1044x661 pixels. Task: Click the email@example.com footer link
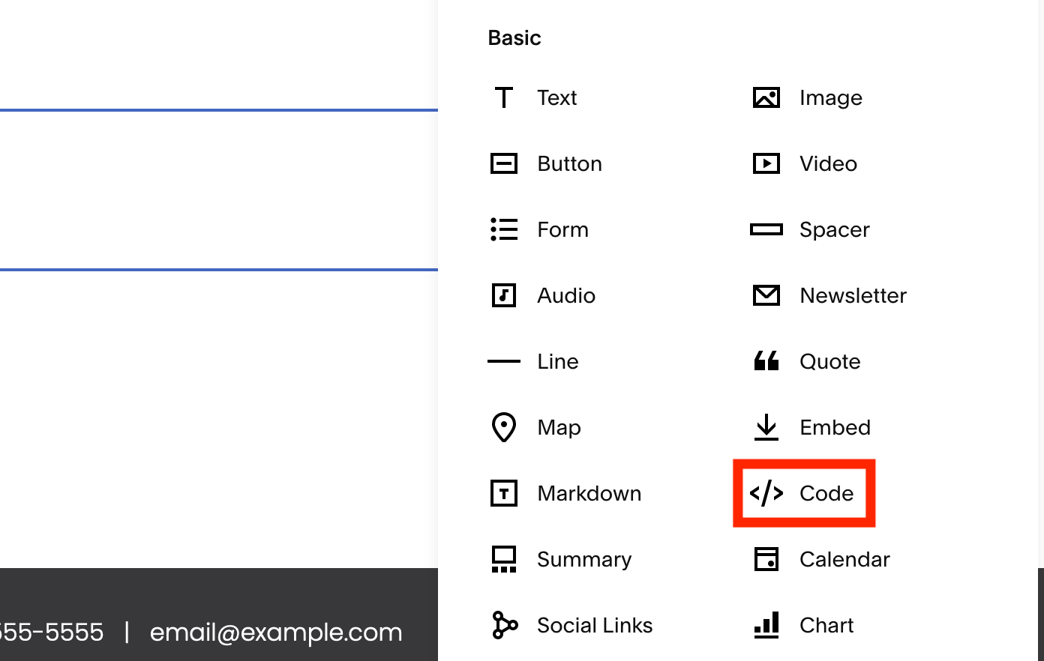276,633
